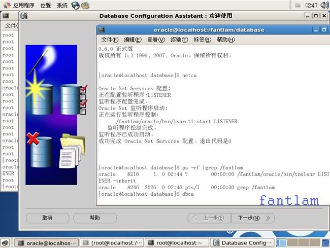Screen dimensions: 330x248
Task: Open the 应用程序 (Applications) menu
Action: tap(23, 5)
